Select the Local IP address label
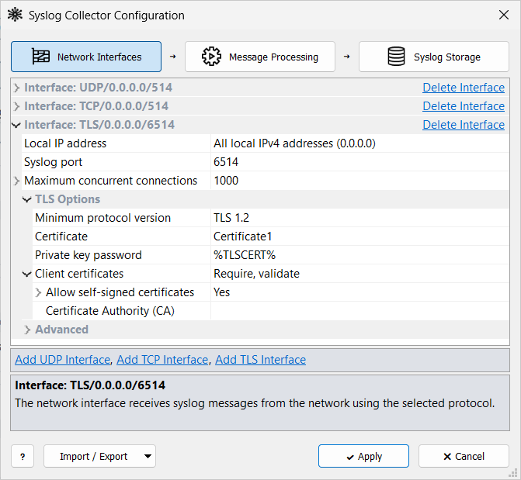Image resolution: width=521 pixels, height=480 pixels. point(65,143)
